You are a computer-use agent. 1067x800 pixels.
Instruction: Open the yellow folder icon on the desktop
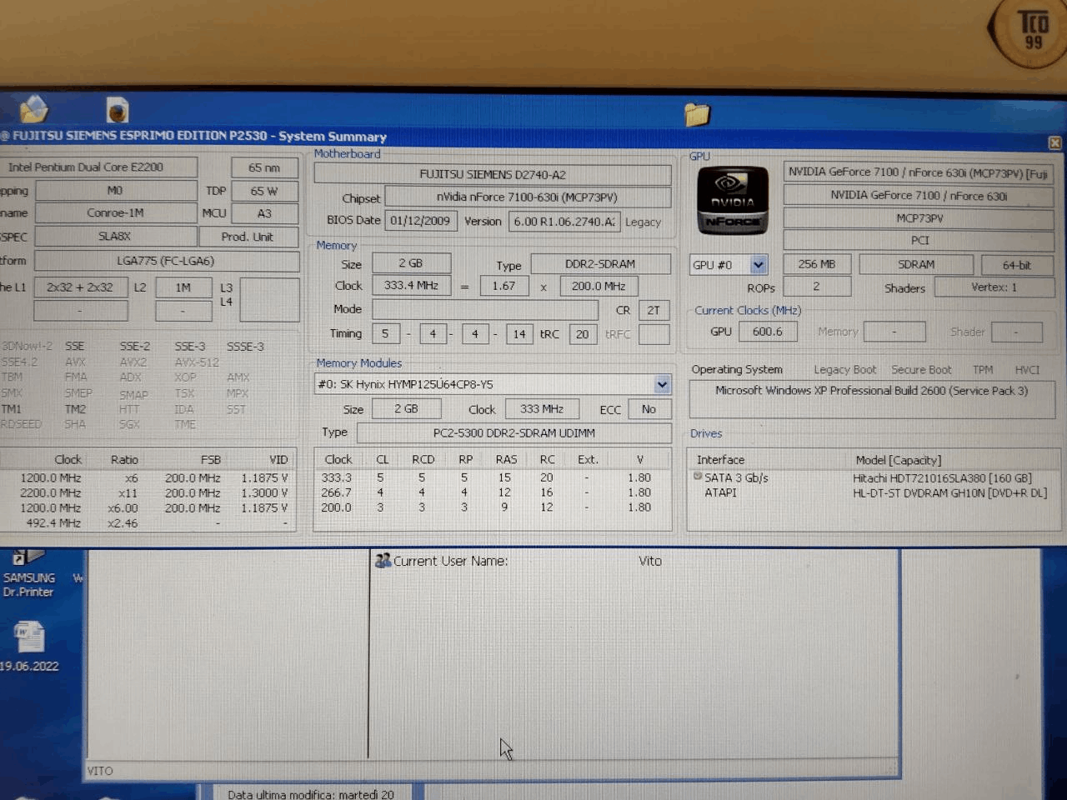[697, 114]
